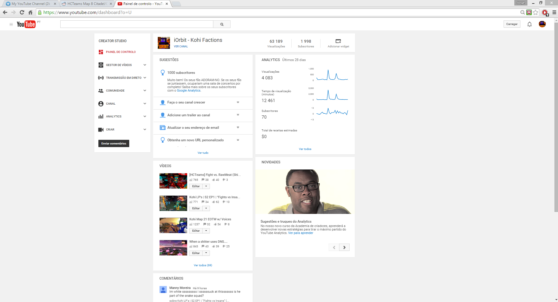Expand the Transmissão em Direto chevron
The width and height of the screenshot is (558, 302).
coord(145,78)
